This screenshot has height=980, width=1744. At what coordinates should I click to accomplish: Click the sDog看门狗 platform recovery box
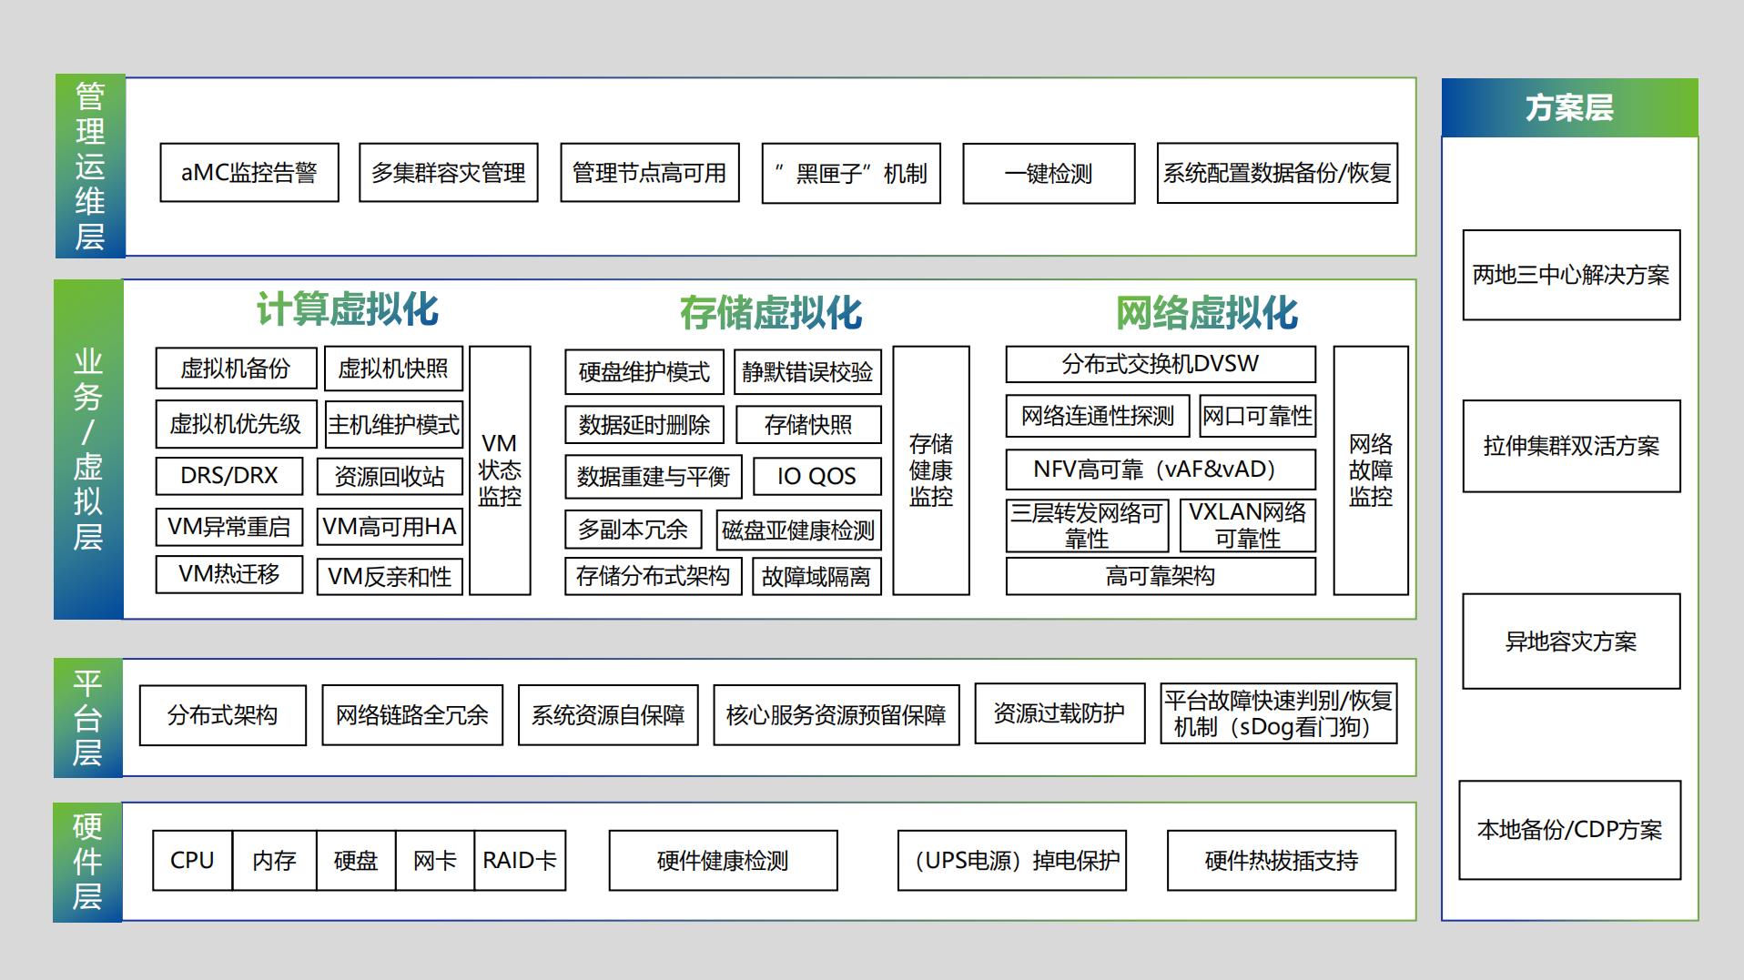tap(1279, 713)
